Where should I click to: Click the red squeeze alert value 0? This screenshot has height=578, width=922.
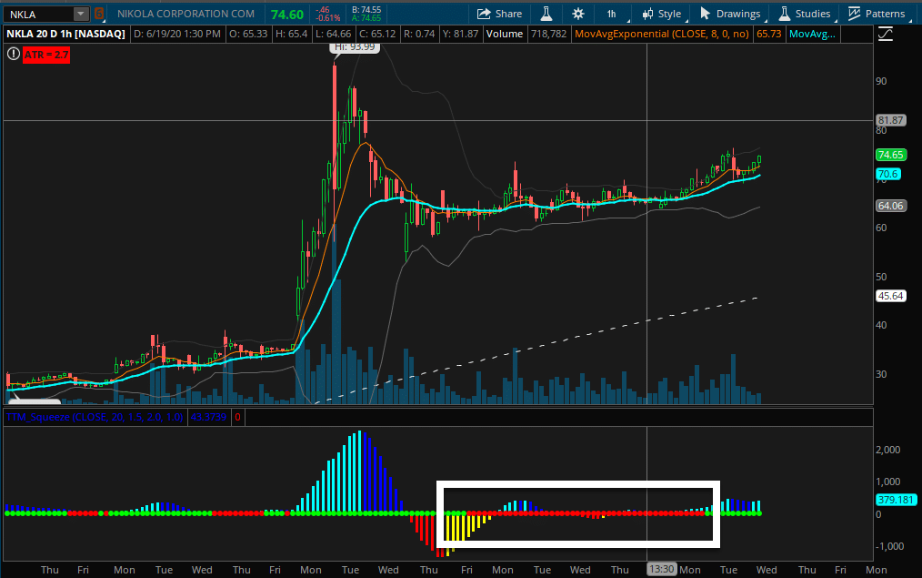pyautogui.click(x=237, y=417)
